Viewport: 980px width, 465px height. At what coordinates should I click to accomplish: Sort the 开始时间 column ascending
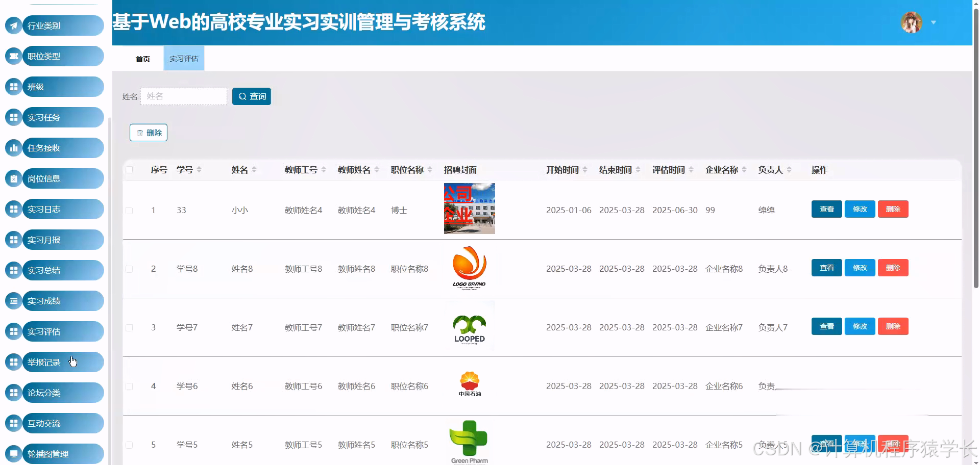pyautogui.click(x=586, y=167)
